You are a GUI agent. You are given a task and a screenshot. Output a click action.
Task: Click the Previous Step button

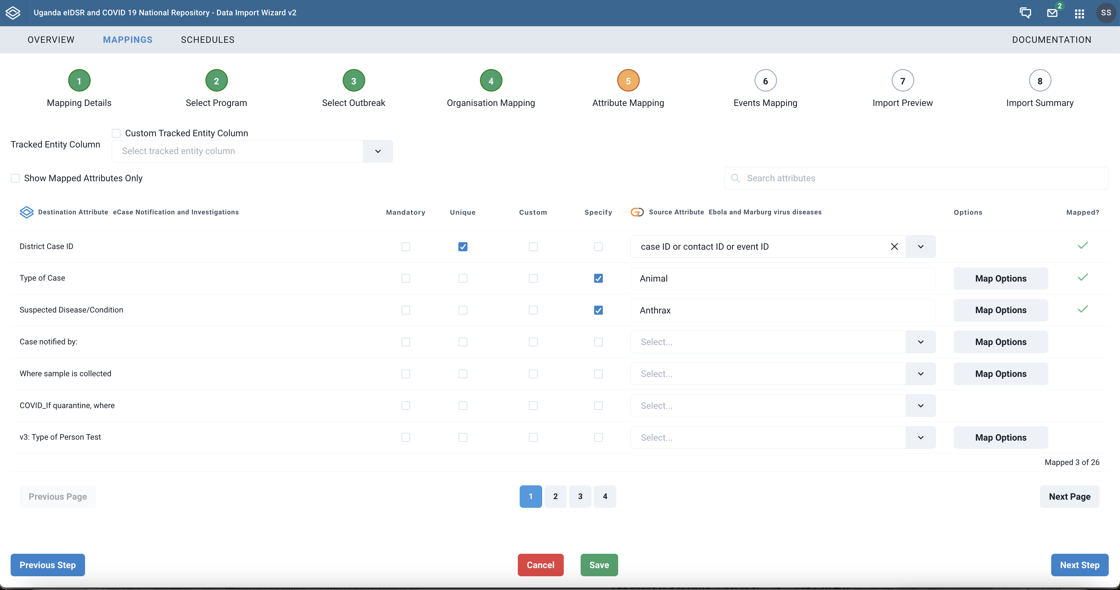[x=48, y=565]
